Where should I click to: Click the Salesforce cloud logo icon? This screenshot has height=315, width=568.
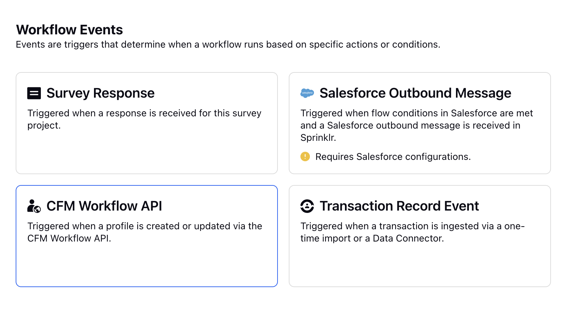coord(307,93)
